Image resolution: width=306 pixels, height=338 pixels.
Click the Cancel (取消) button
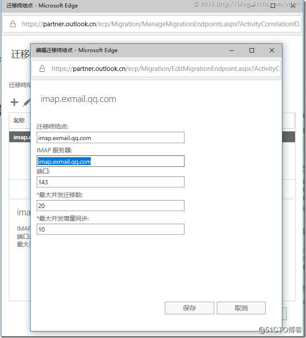pos(241,308)
